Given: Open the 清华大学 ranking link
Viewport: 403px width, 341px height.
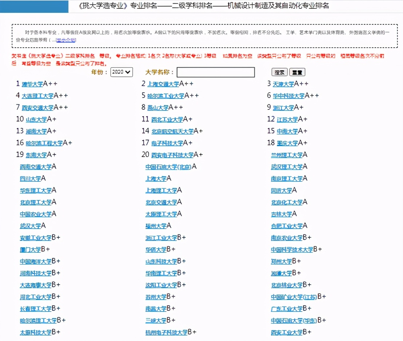Looking at the screenshot, I should [33, 83].
